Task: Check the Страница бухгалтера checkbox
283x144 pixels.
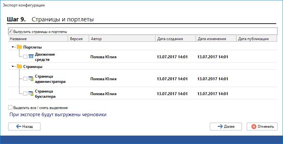Action: tap(25, 94)
